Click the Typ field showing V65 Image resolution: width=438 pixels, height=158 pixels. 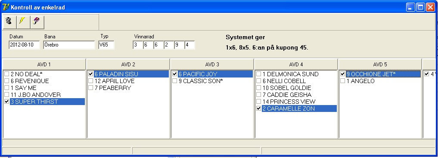[106, 45]
